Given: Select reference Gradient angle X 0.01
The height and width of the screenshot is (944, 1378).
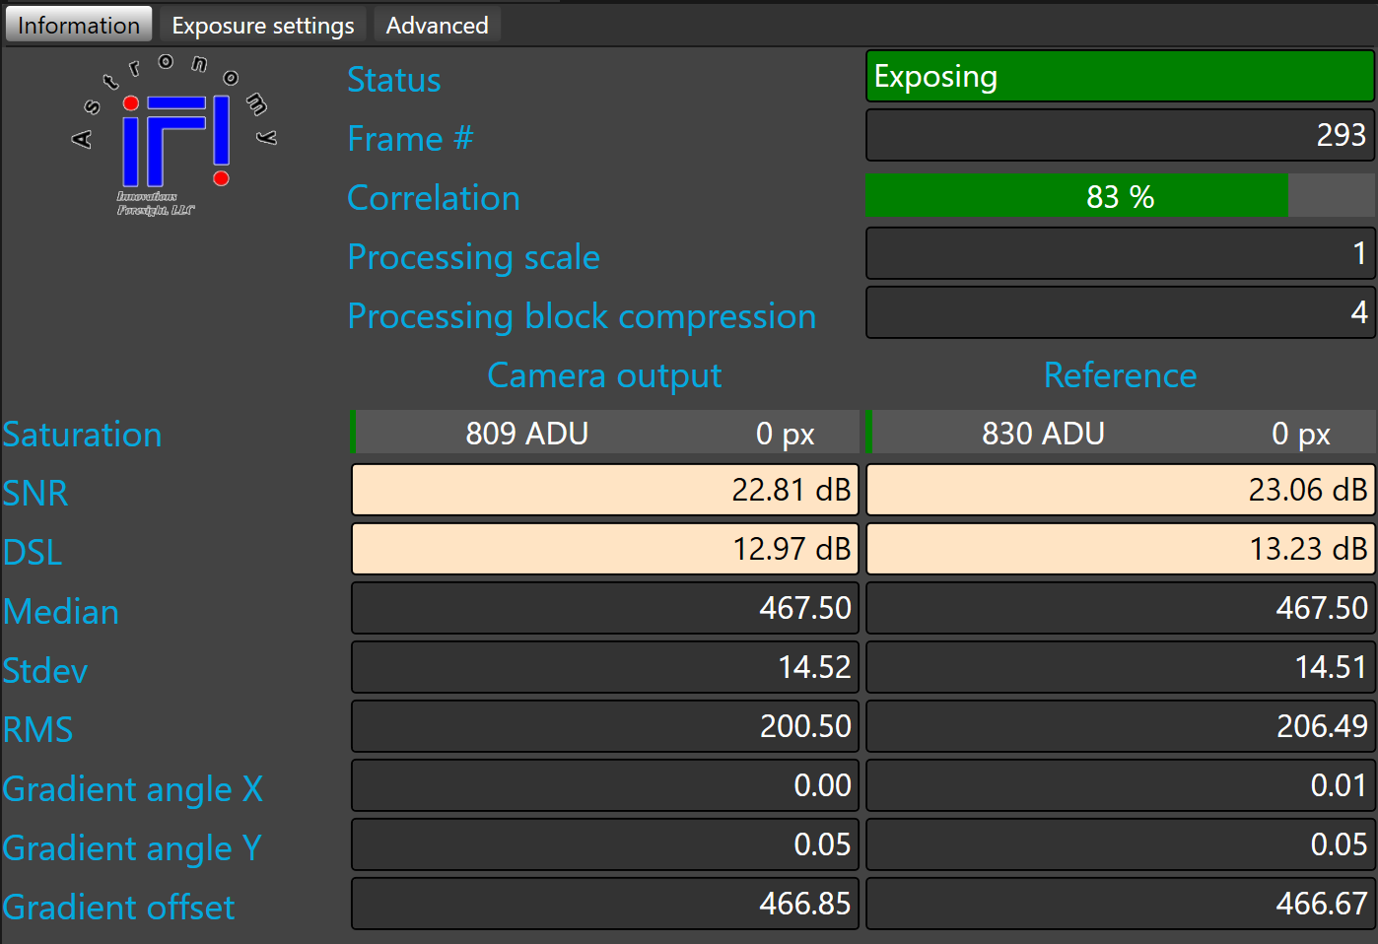Looking at the screenshot, I should [x=1120, y=785].
